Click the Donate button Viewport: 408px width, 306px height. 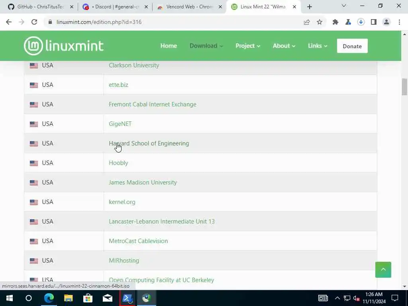[x=352, y=46]
